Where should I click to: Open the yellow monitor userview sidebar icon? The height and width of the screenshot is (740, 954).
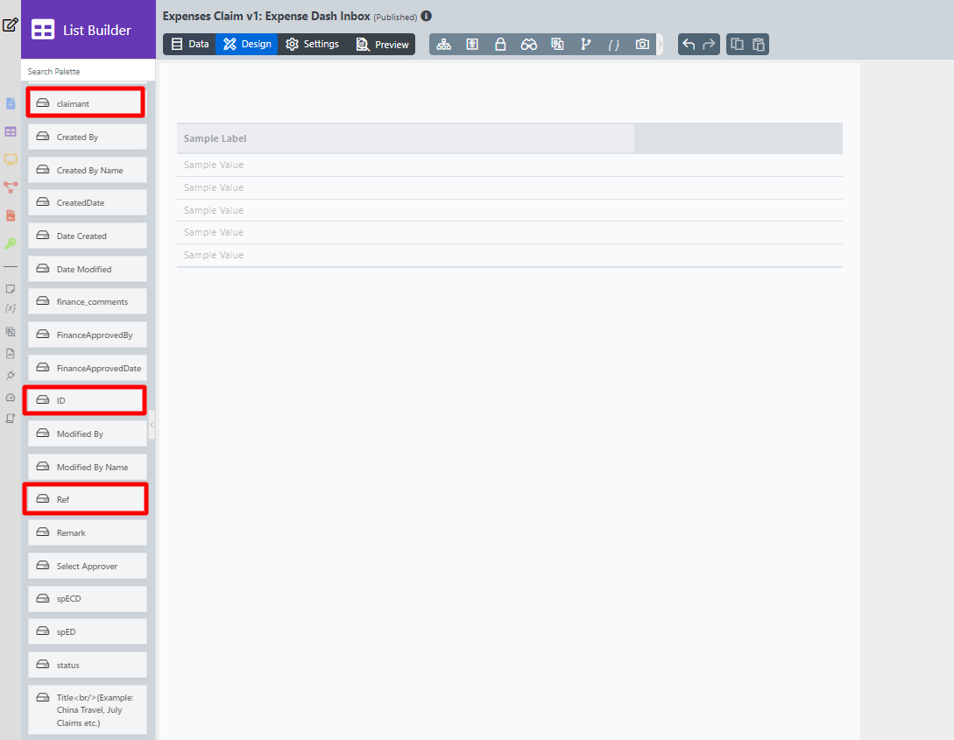tap(11, 159)
